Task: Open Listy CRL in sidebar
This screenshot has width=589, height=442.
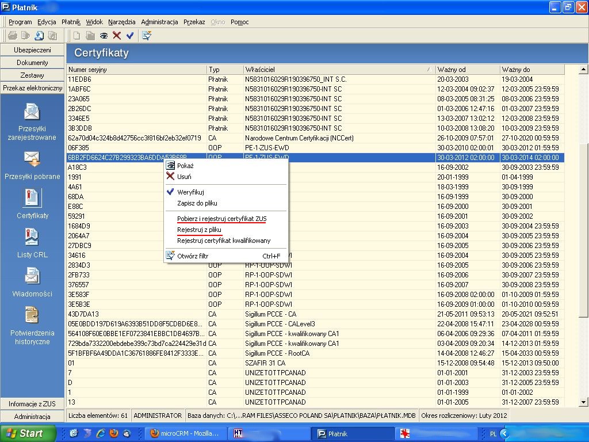Action: (x=32, y=243)
